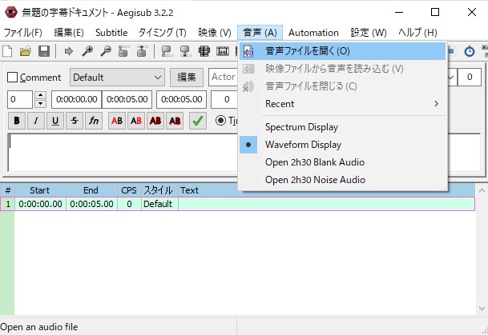Click the end time field in edit box
This screenshot has width=488, height=335.
[x=127, y=99]
